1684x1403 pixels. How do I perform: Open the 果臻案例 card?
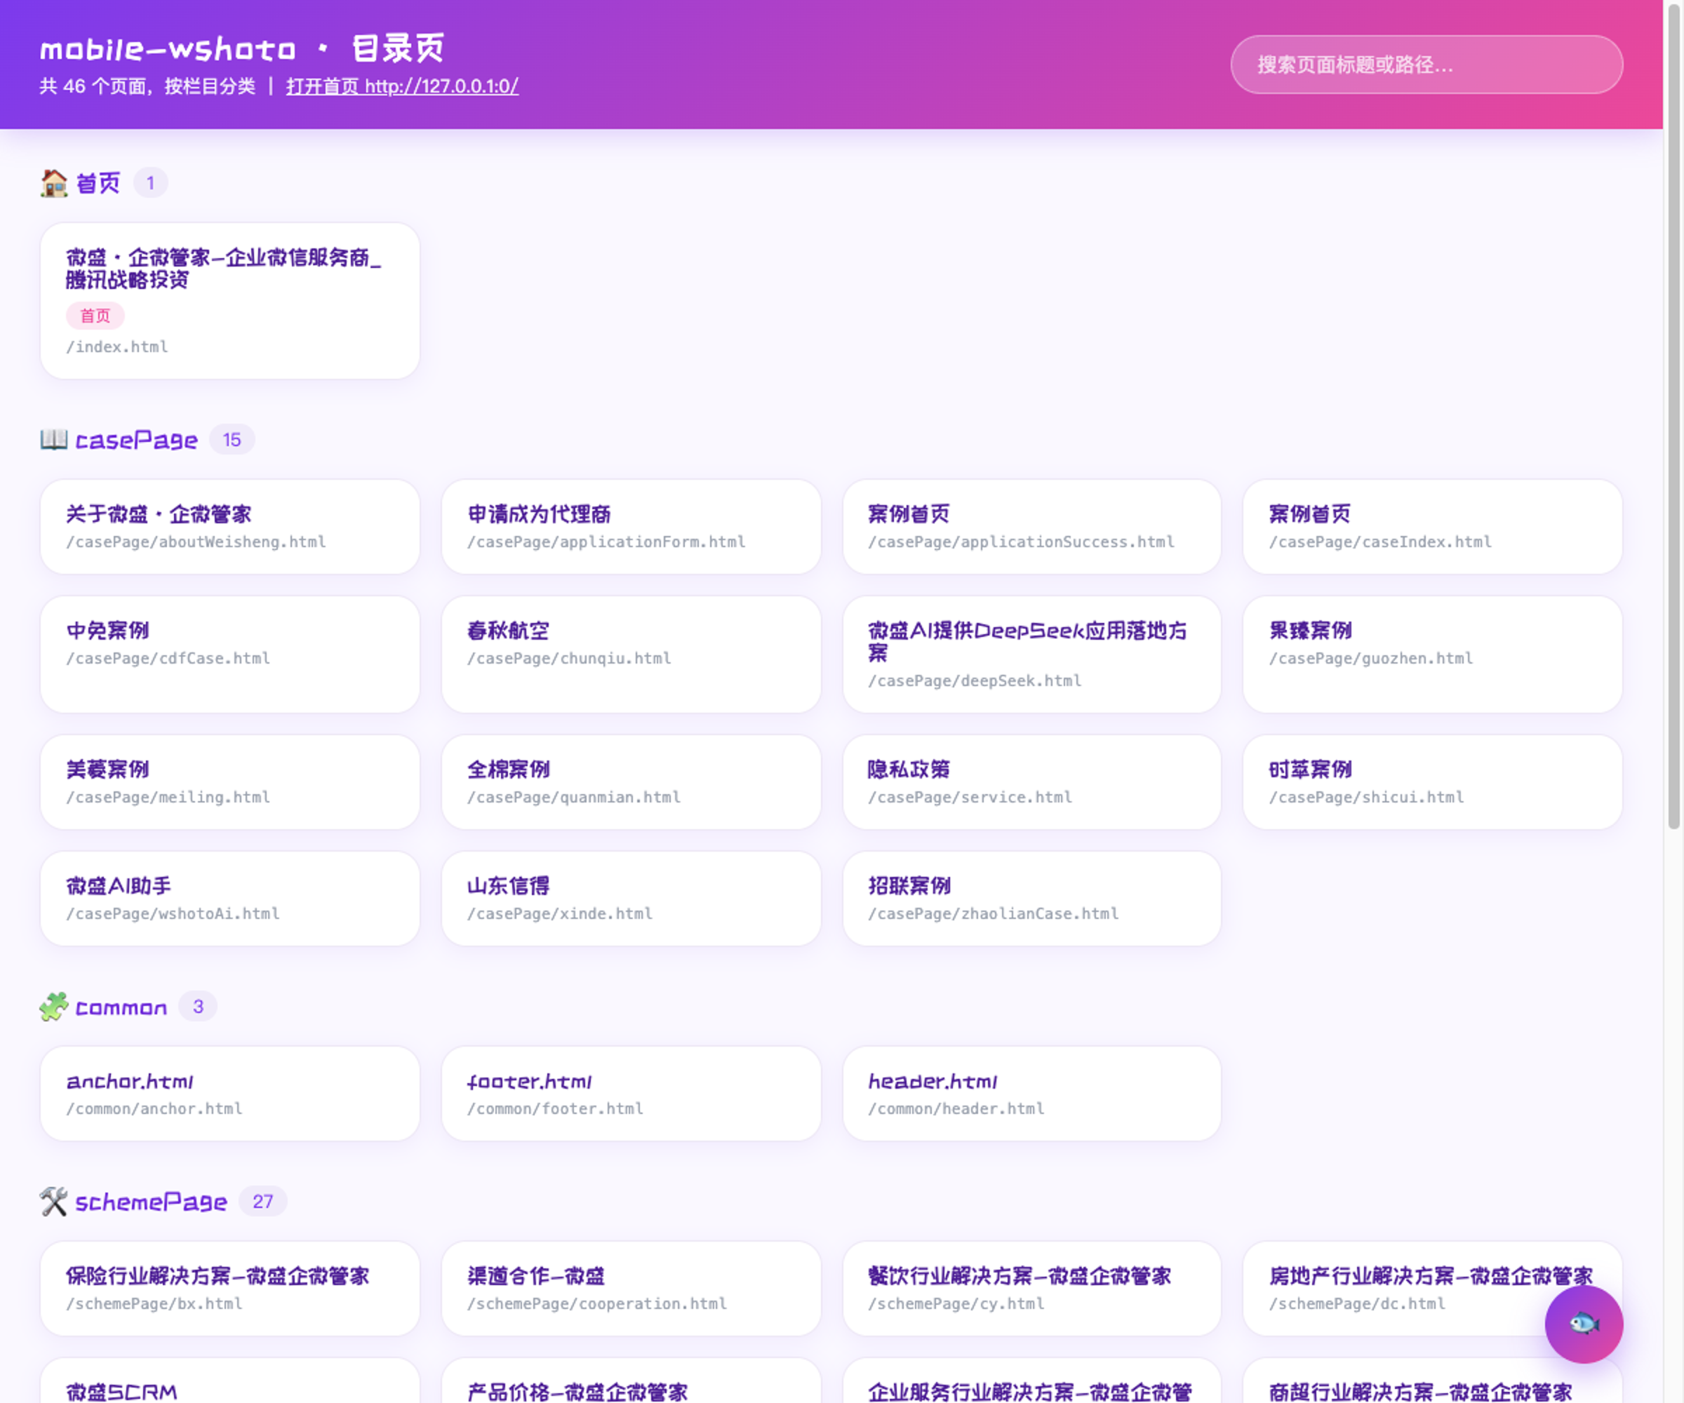pos(1432,654)
